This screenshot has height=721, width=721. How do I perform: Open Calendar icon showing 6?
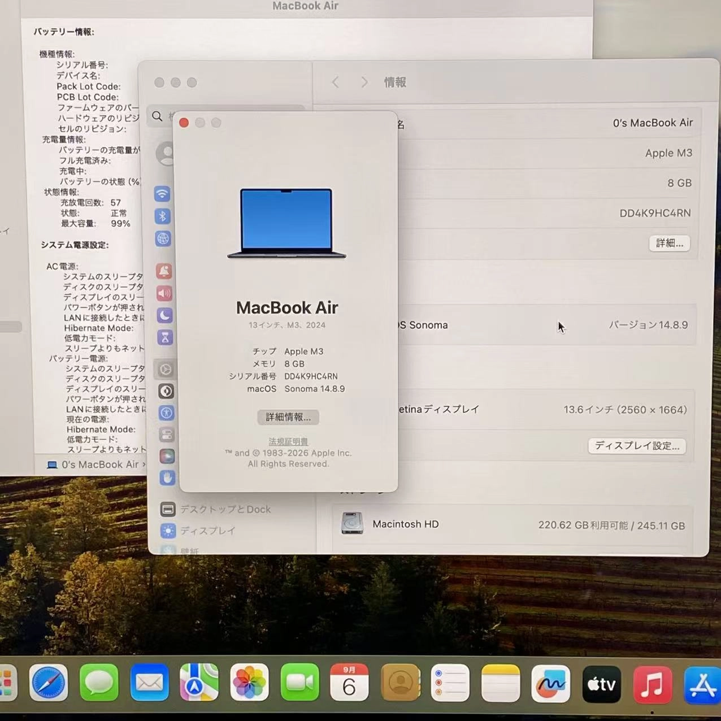(349, 683)
